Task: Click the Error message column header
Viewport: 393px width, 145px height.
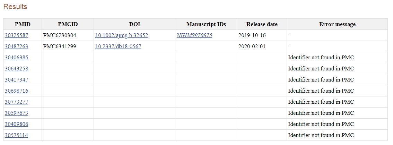Action: [x=337, y=24]
